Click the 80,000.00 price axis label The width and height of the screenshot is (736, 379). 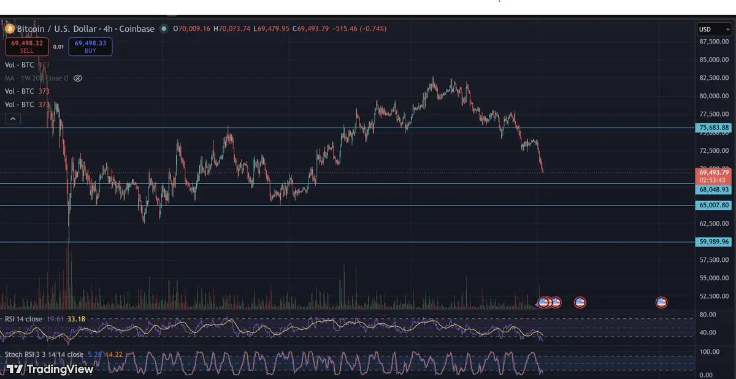point(715,96)
